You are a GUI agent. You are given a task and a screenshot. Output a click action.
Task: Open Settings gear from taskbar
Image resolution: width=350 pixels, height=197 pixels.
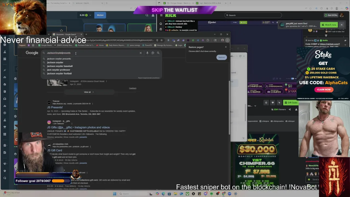point(235,194)
